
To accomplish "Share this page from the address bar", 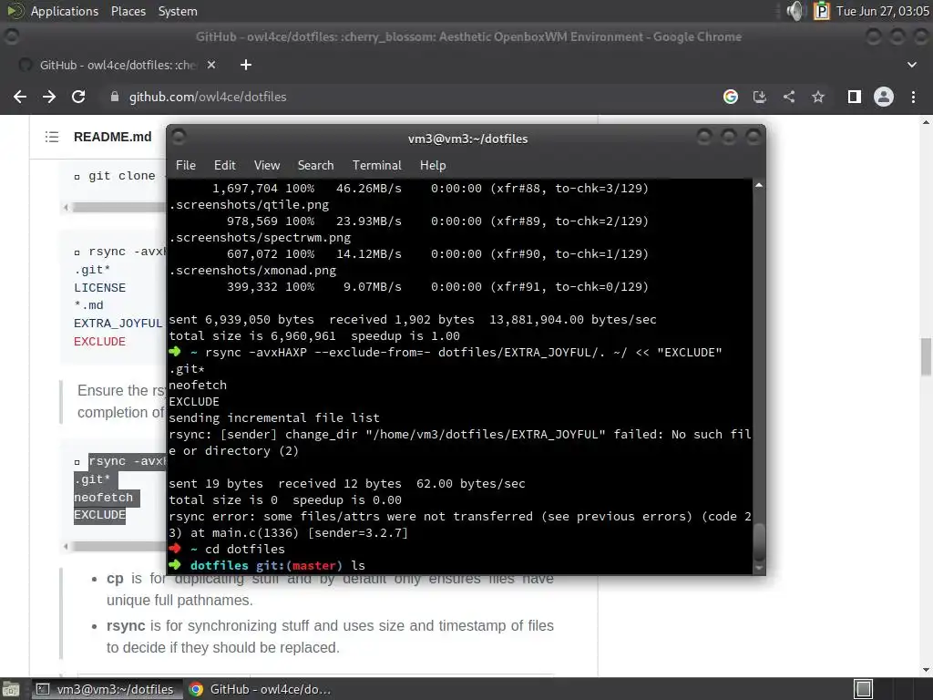I will [788, 97].
